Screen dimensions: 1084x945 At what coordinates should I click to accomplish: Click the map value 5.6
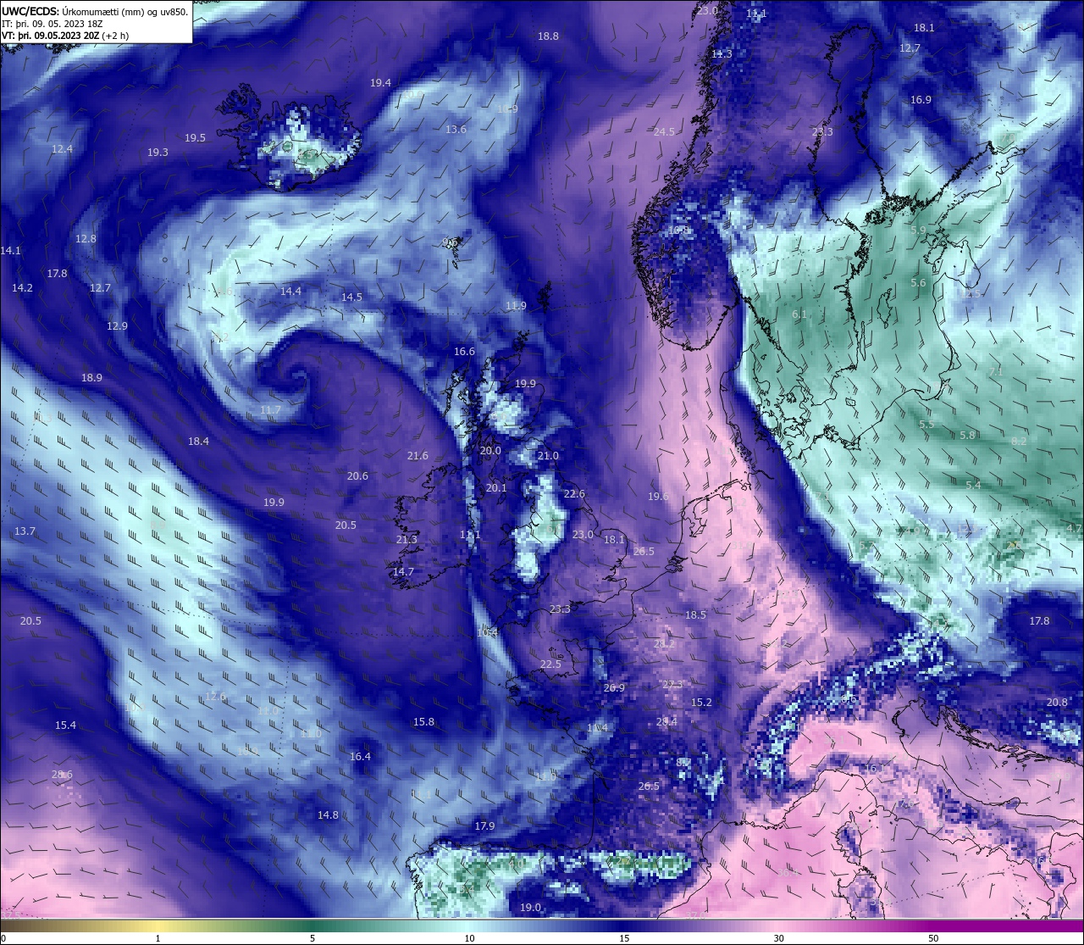coord(918,283)
